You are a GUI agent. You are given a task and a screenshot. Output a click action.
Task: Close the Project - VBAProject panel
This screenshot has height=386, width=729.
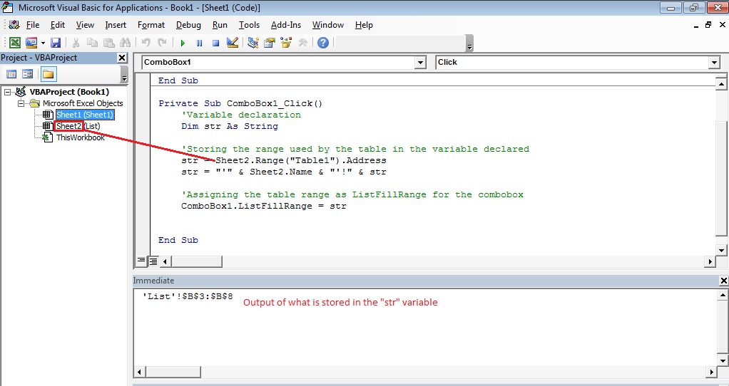pos(122,58)
